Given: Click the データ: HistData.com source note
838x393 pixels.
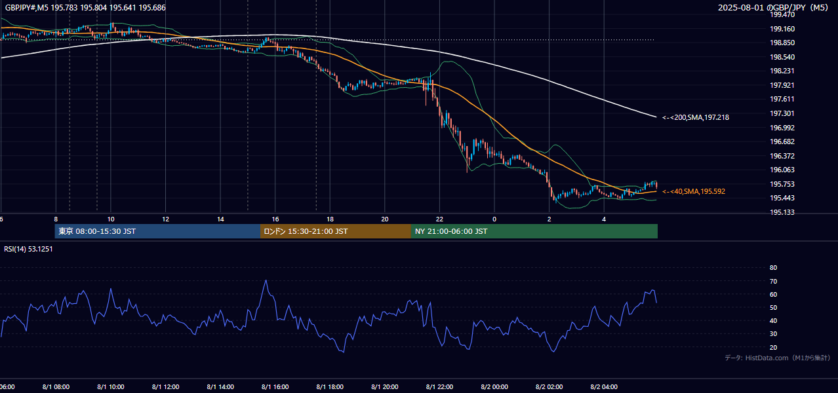Looking at the screenshot, I should (x=777, y=358).
